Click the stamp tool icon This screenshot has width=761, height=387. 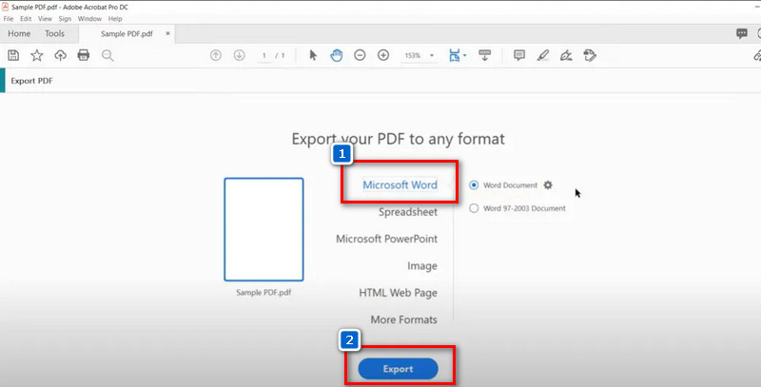(590, 55)
